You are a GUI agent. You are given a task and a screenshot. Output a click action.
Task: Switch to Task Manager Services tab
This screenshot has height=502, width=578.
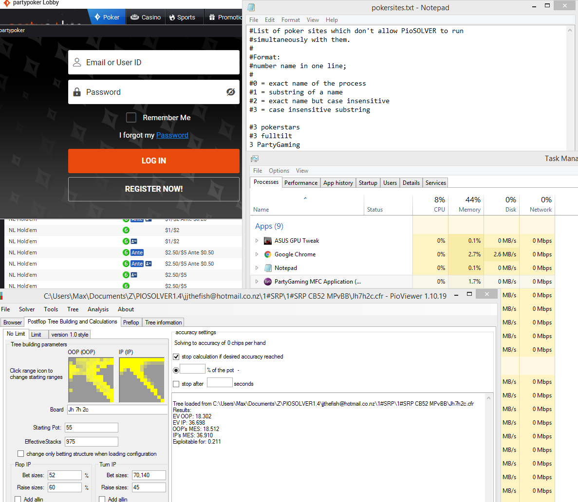435,183
